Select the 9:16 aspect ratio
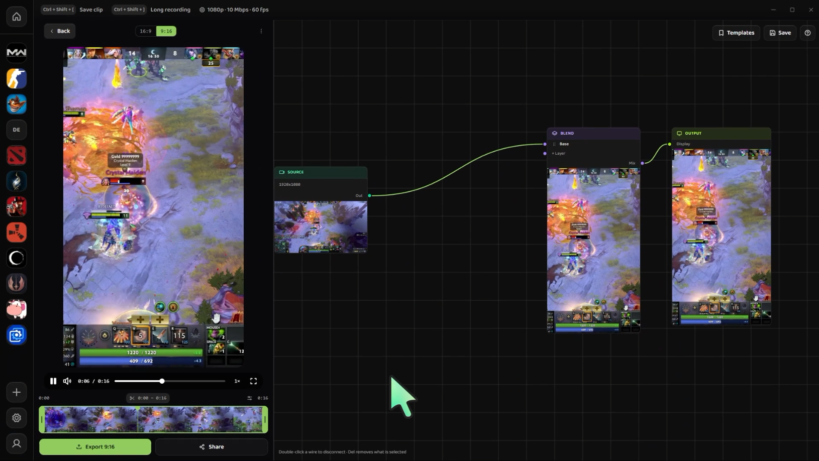 [166, 31]
